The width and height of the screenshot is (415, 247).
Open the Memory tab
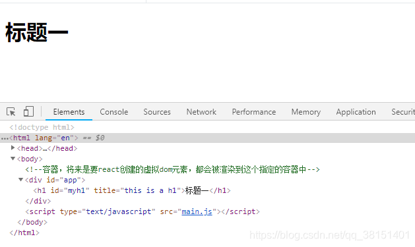point(306,112)
